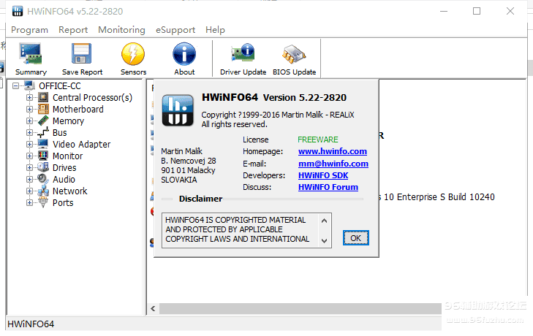Screen dimensions: 533x336
Task: Select the Audio tree node
Action: coord(64,180)
